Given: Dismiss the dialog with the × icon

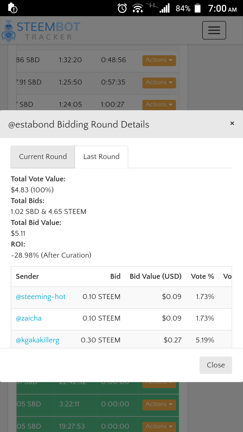Looking at the screenshot, I should 232,123.
